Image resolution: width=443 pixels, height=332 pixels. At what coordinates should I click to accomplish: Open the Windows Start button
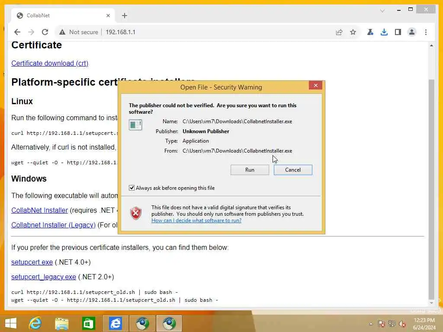click(x=11, y=323)
